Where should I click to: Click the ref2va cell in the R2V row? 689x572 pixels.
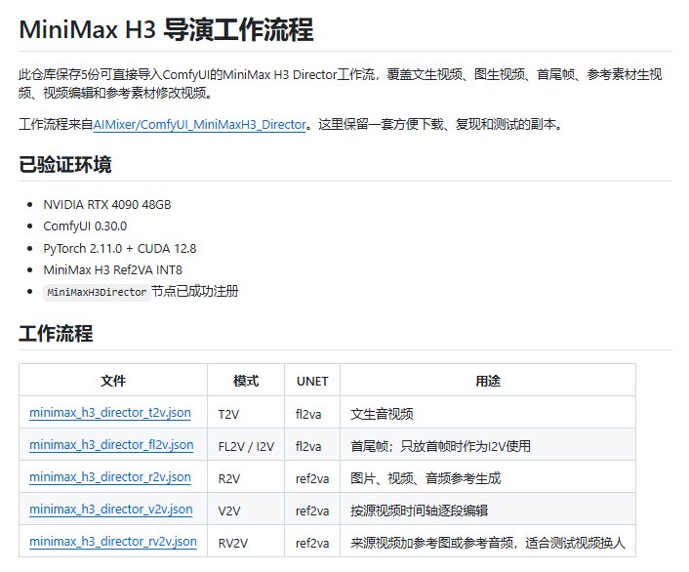coord(312,478)
